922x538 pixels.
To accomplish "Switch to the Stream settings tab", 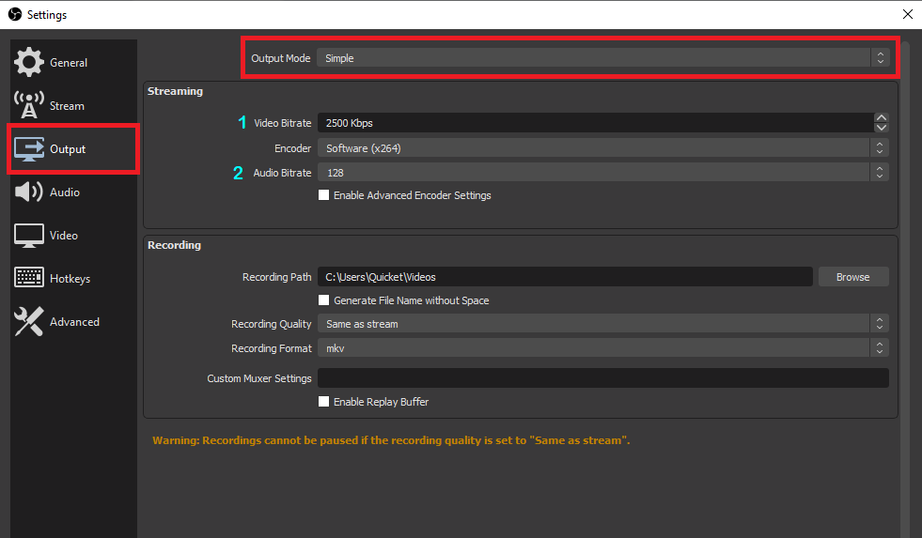I will click(73, 106).
